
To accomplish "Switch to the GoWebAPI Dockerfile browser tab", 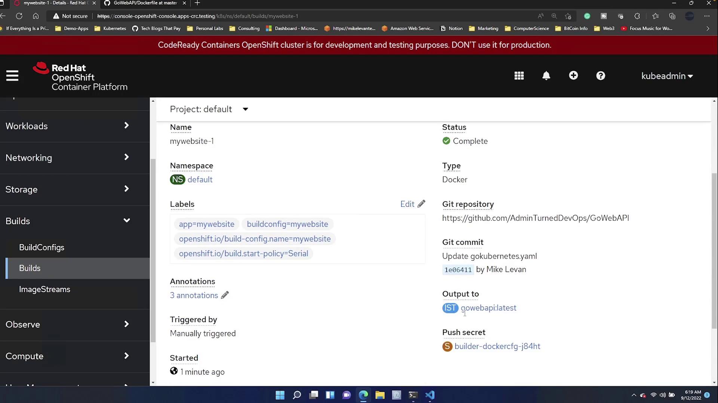I will 145,3.
